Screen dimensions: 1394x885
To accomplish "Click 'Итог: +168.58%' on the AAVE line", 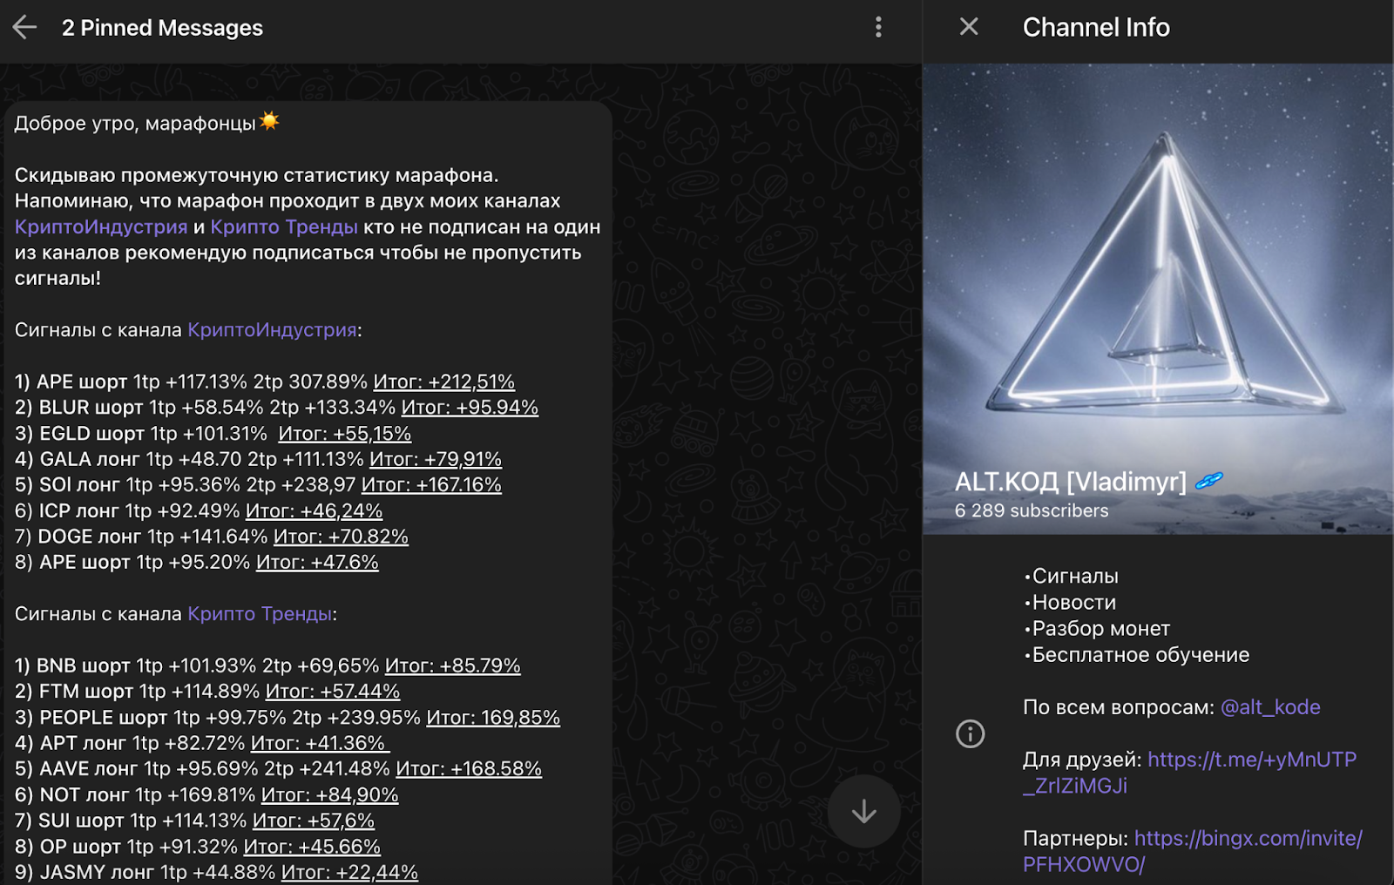I will click(x=469, y=769).
